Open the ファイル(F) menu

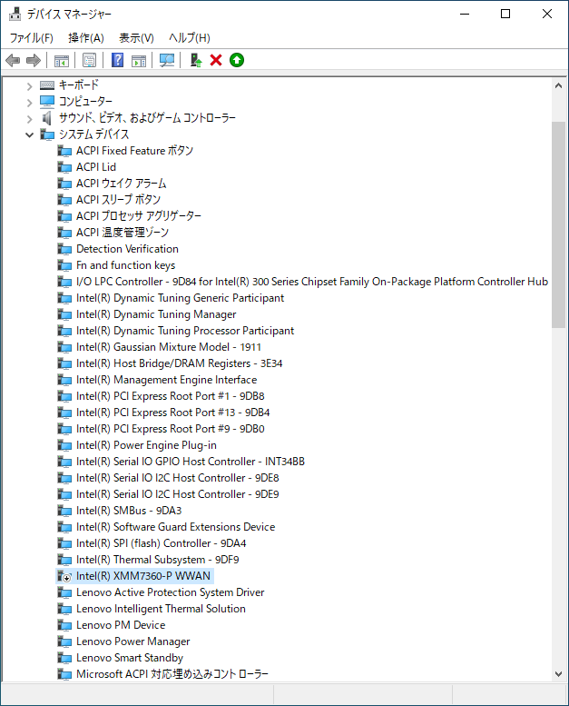(32, 38)
